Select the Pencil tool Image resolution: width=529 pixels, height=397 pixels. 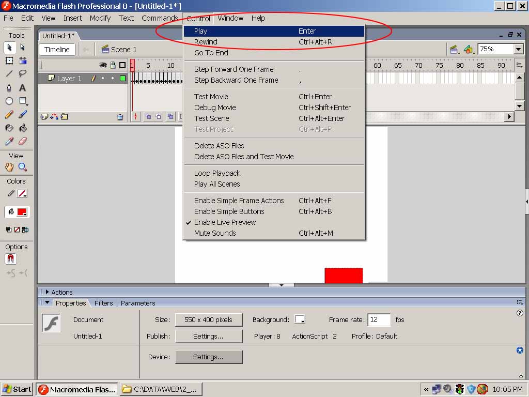[x=9, y=114]
